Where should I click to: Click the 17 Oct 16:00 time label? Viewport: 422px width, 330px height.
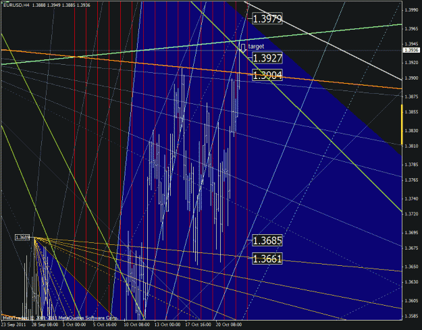point(198,325)
